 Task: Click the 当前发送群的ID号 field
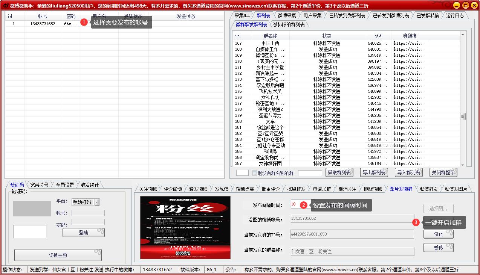pyautogui.click(x=352, y=234)
